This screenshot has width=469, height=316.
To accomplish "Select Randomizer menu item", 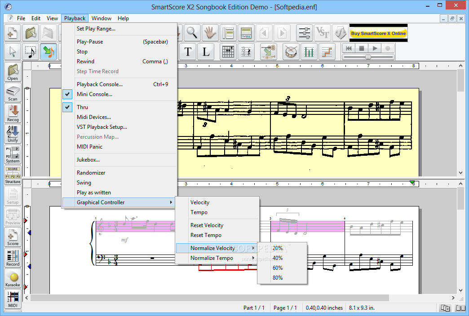I will (x=119, y=172).
